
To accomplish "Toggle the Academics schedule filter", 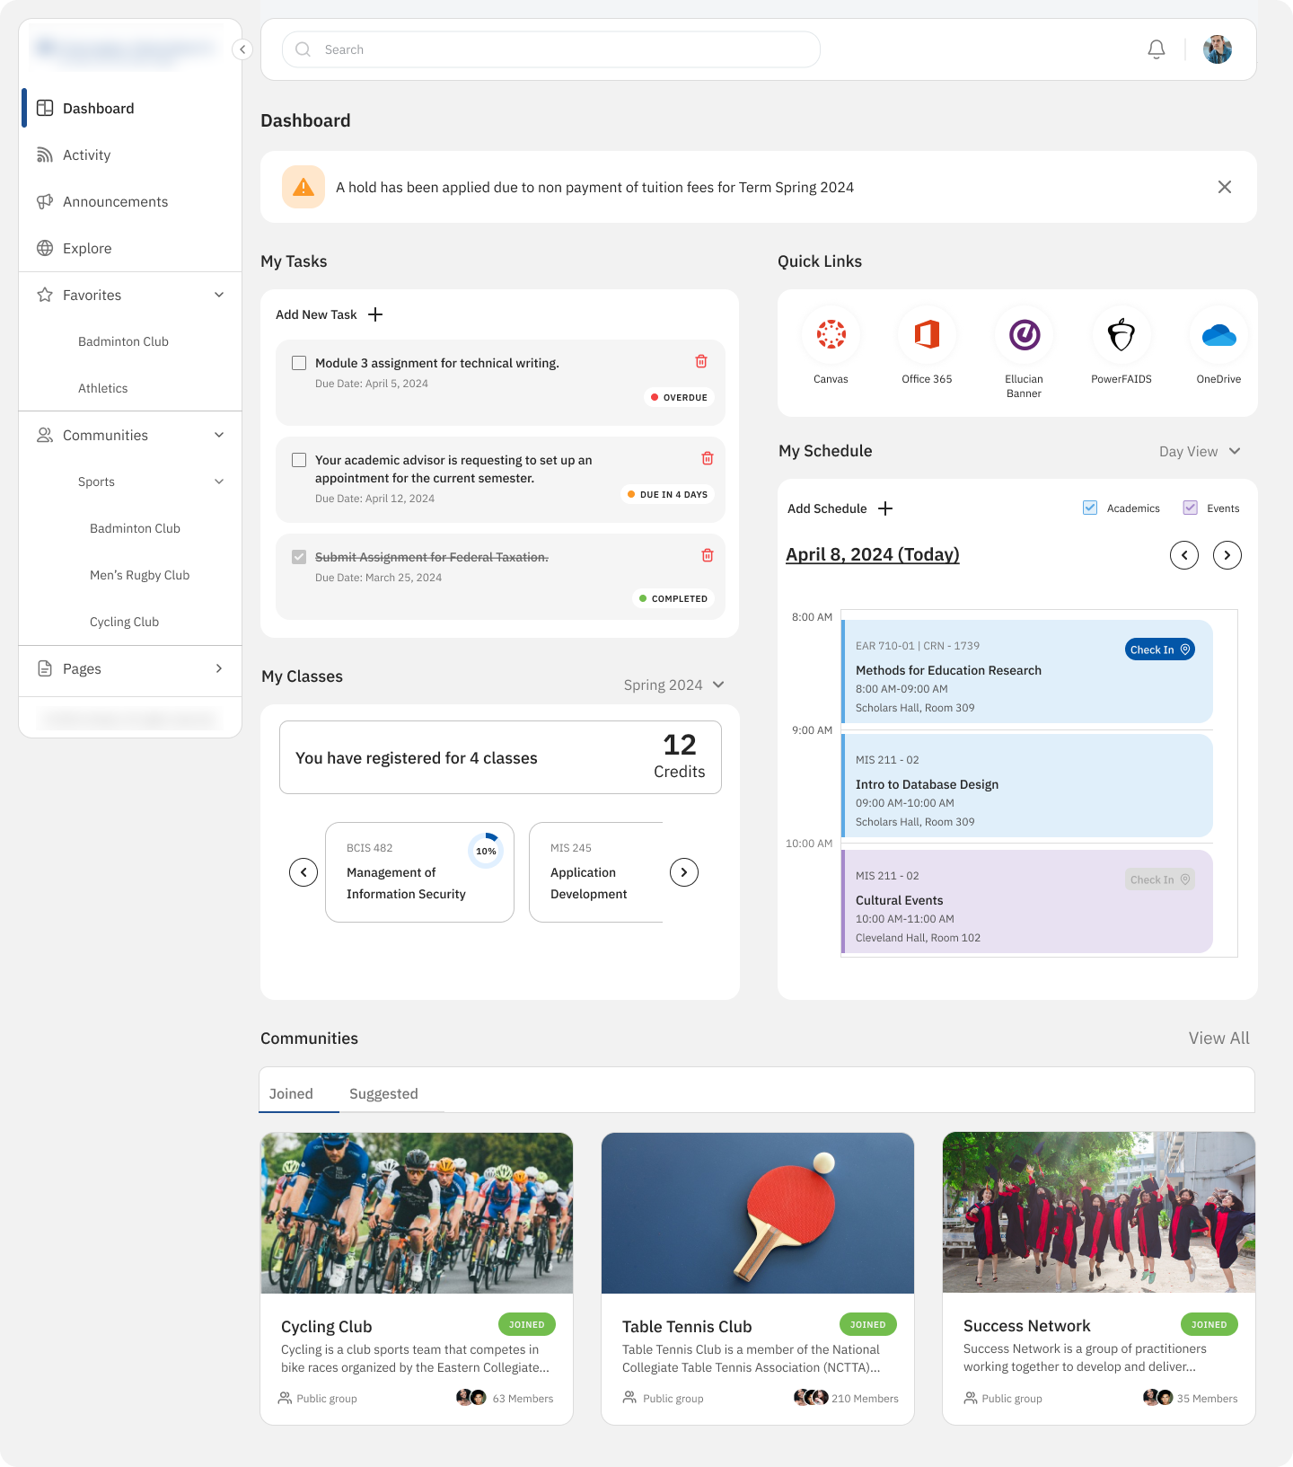I will 1090,508.
